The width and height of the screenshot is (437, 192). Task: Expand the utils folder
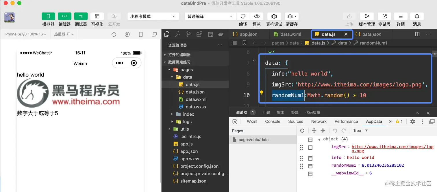coord(195,129)
